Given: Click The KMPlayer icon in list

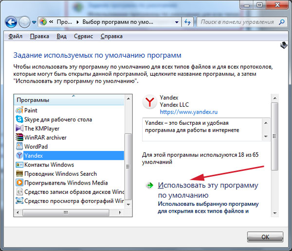Looking at the screenshot, I should (19, 128).
